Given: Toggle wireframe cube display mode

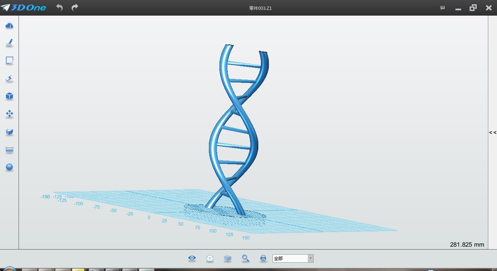Looking at the screenshot, I should [210, 258].
